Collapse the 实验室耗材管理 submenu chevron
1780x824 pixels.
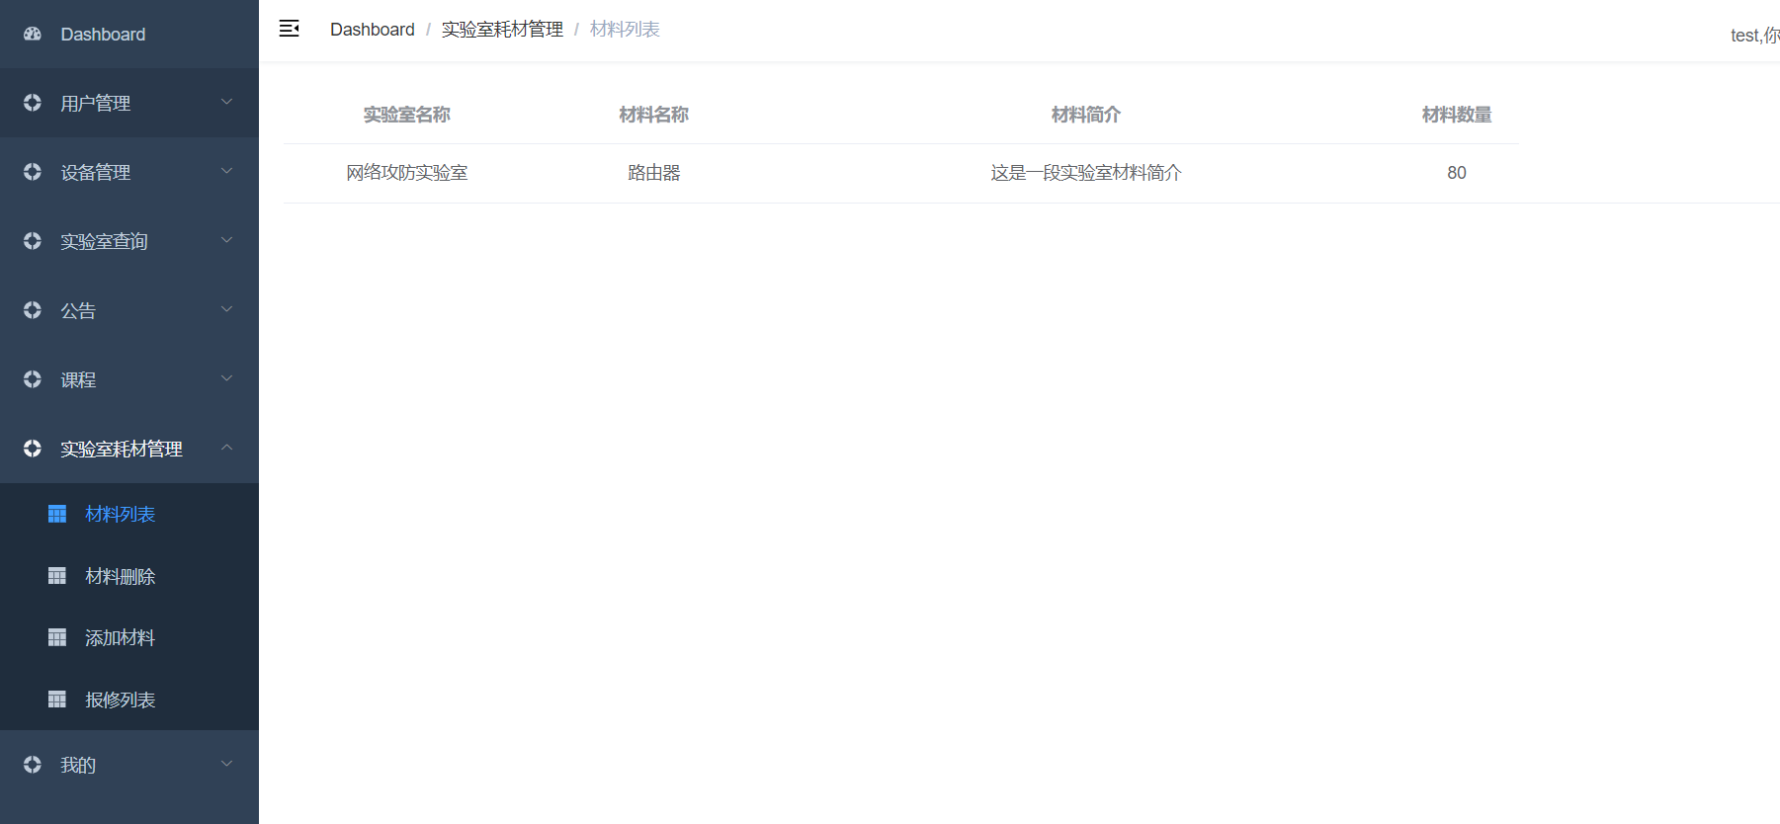pos(226,448)
